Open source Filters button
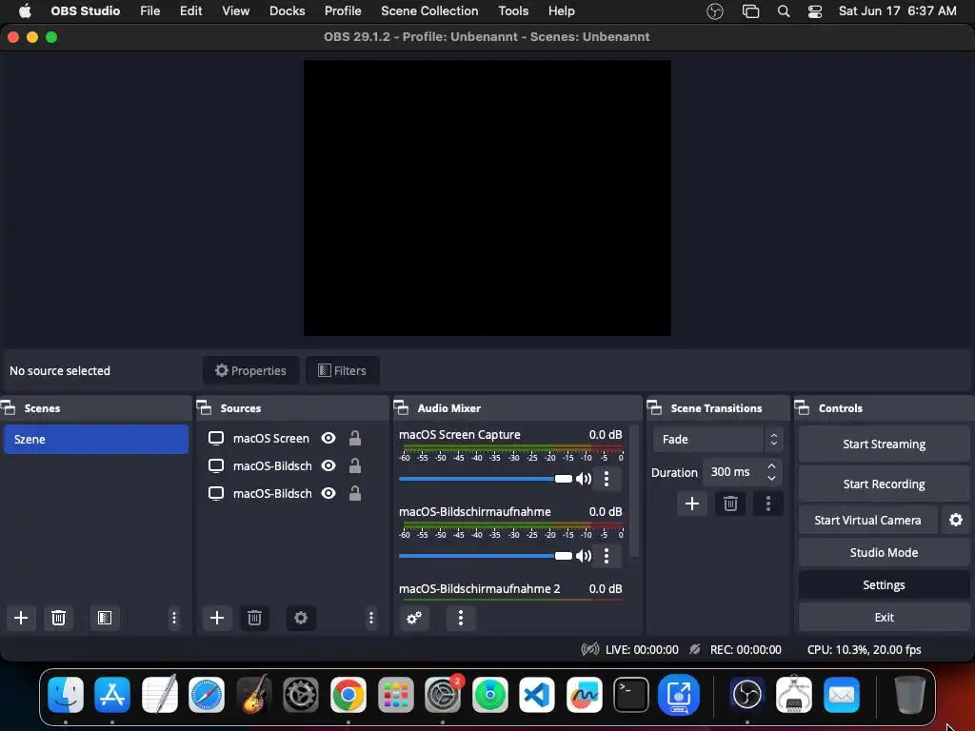The image size is (975, 731). (x=342, y=370)
